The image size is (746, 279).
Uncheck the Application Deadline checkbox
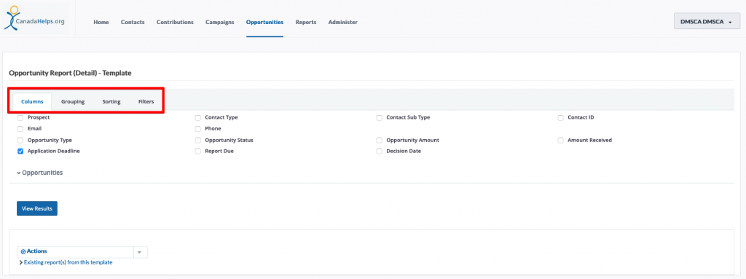(x=20, y=152)
